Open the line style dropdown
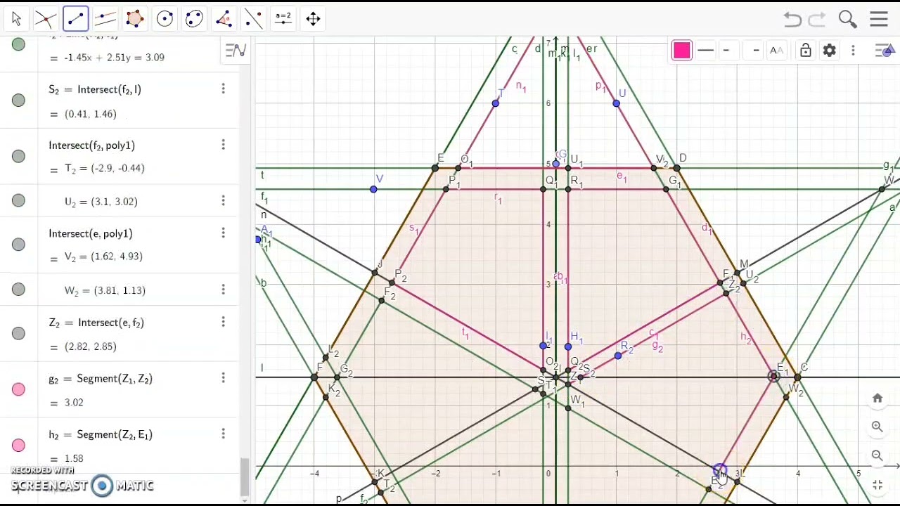The height and width of the screenshot is (506, 900). click(706, 51)
